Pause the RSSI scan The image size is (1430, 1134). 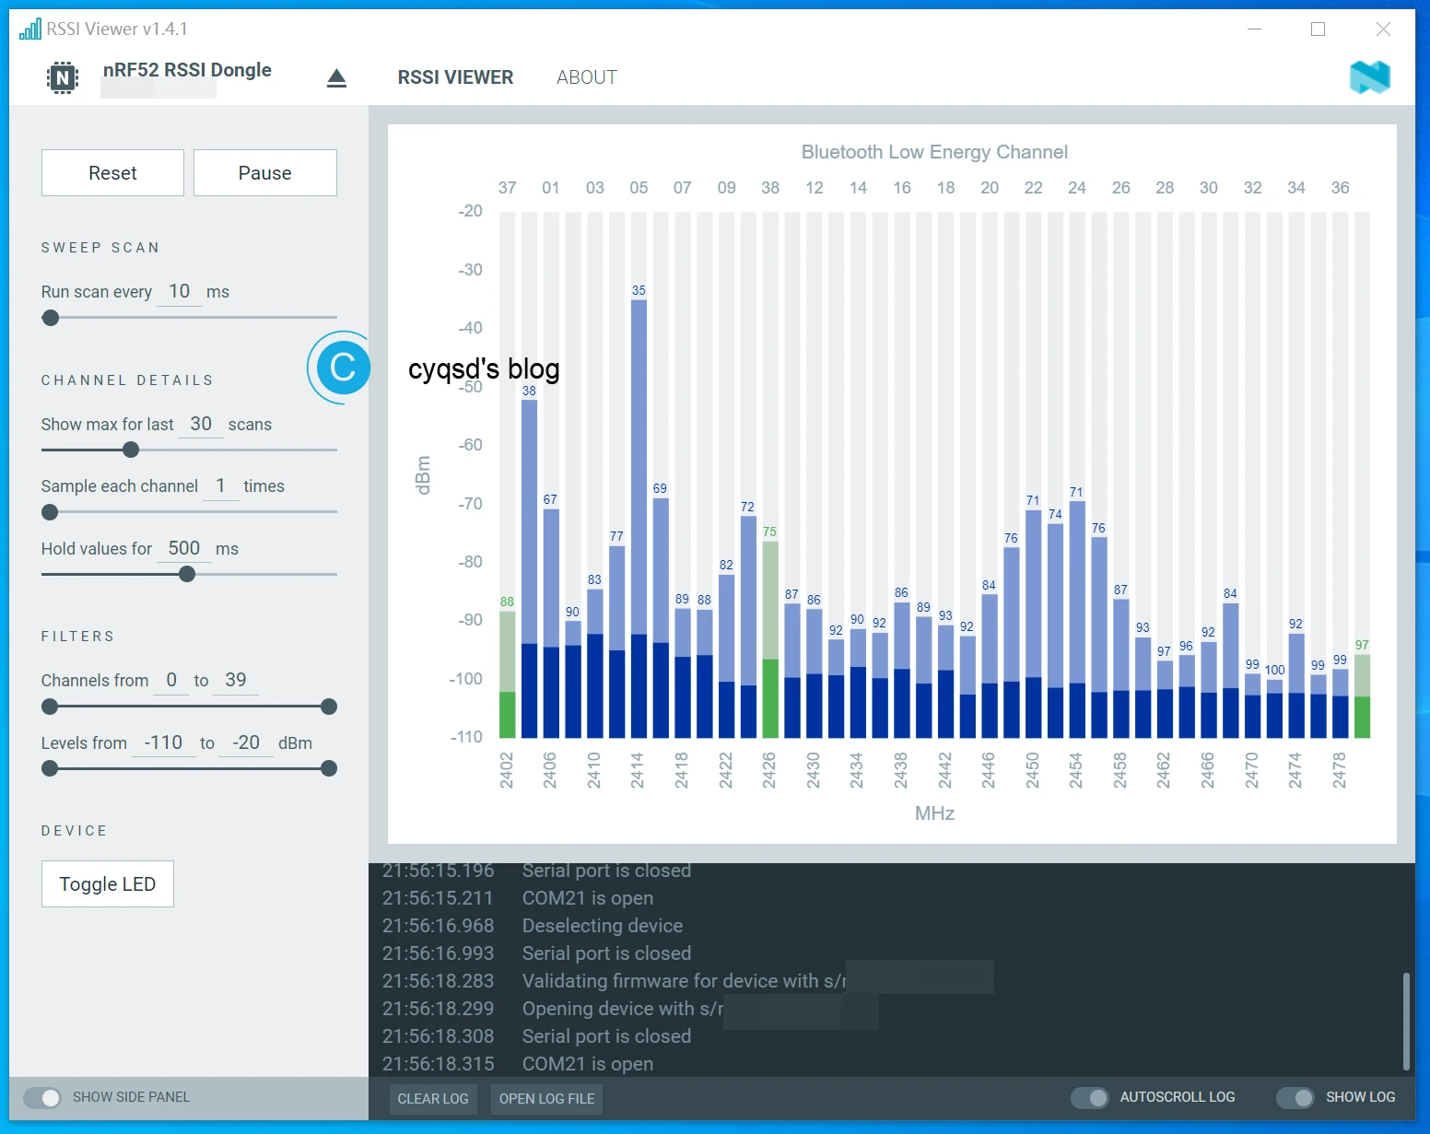pyautogui.click(x=265, y=172)
